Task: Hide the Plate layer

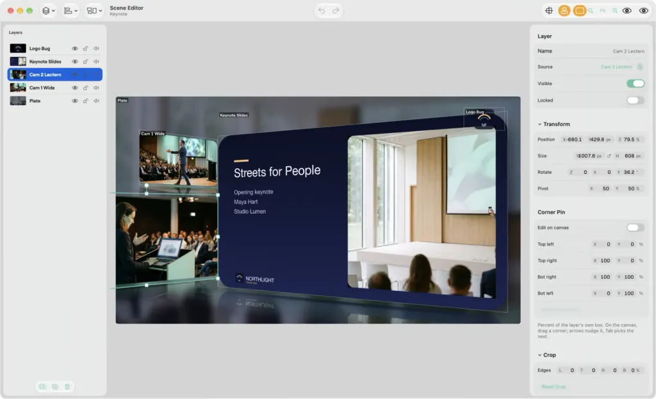Action: 75,101
